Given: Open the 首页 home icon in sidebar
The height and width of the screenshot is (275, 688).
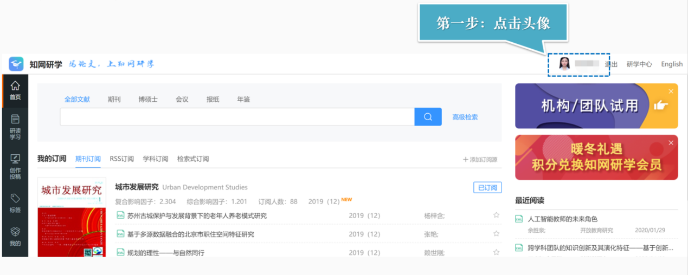Looking at the screenshot, I should click(x=15, y=90).
